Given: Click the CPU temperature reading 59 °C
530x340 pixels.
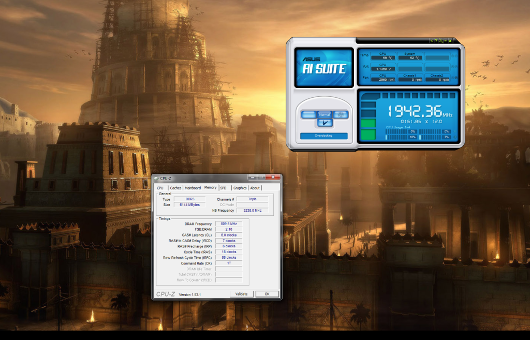Looking at the screenshot, I should 382,58.
